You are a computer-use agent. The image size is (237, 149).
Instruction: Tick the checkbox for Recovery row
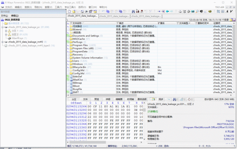(68, 54)
